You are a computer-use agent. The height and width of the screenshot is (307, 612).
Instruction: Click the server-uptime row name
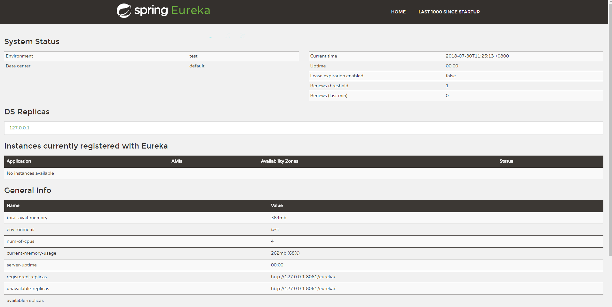click(x=22, y=265)
